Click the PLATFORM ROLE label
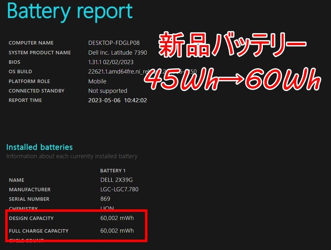The image size is (331, 250). [29, 81]
